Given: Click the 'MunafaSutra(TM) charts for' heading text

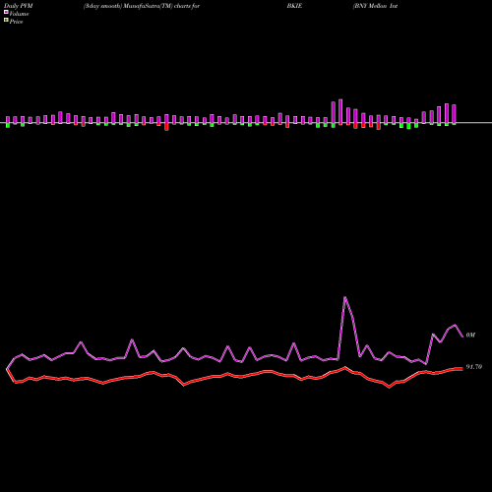Looking at the screenshot, I should pos(162,6).
